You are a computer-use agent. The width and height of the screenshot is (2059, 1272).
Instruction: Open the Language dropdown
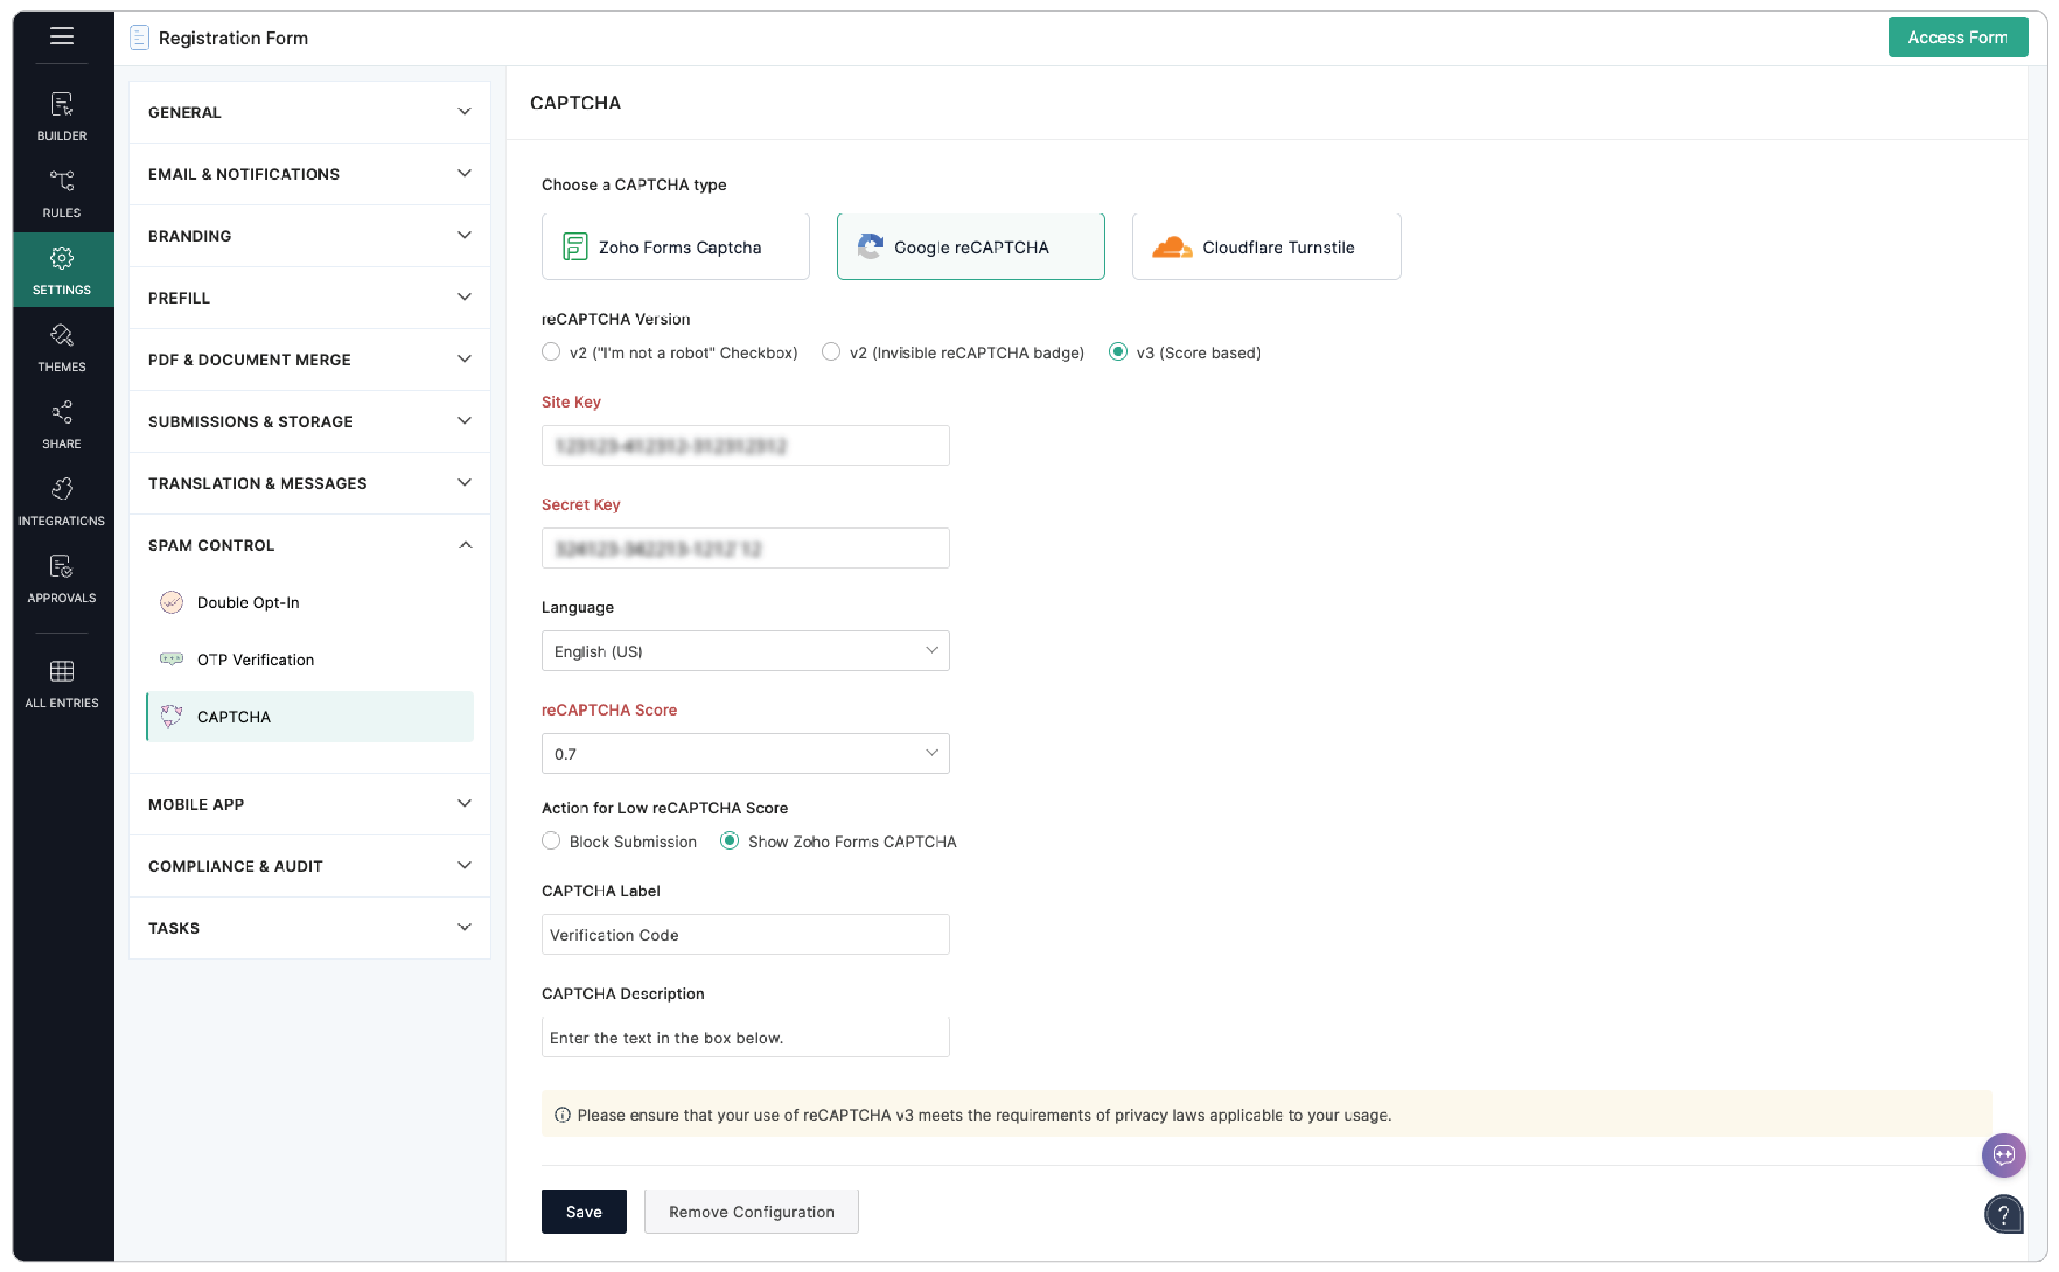[x=745, y=650]
